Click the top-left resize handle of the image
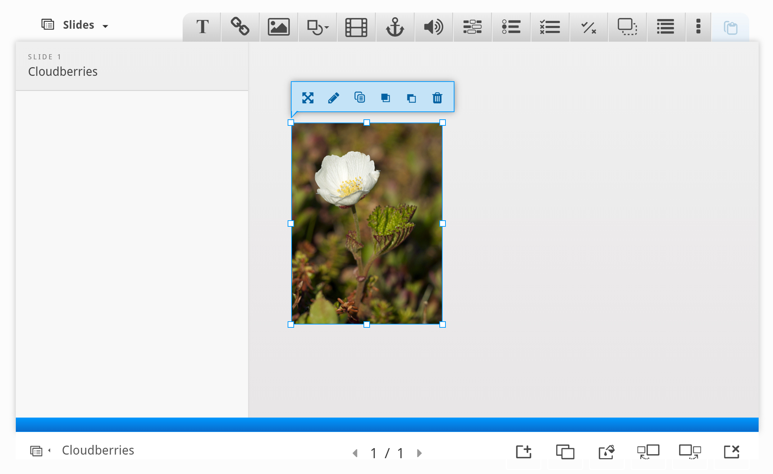The image size is (773, 474). coord(291,123)
